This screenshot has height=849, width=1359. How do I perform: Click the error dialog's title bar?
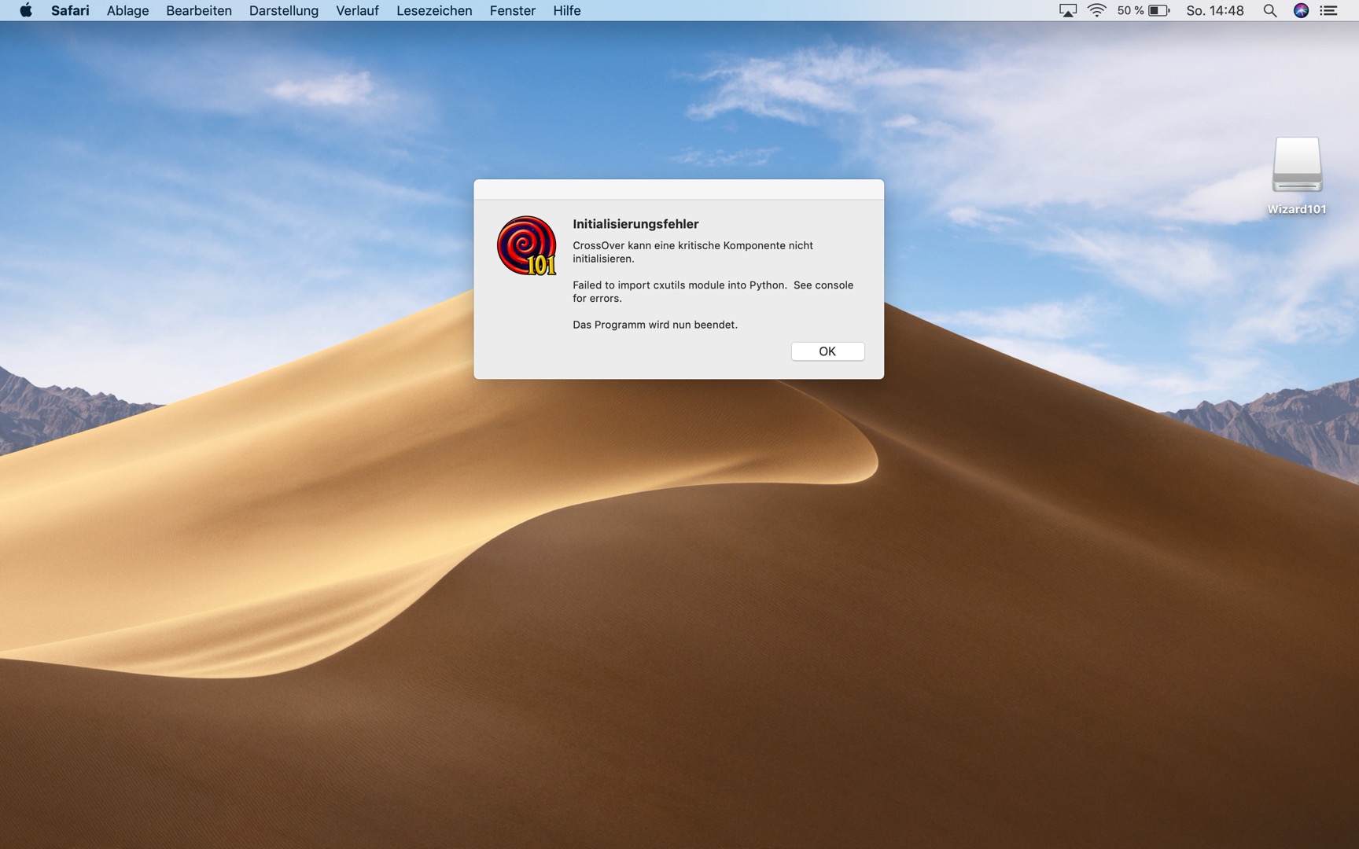point(678,189)
